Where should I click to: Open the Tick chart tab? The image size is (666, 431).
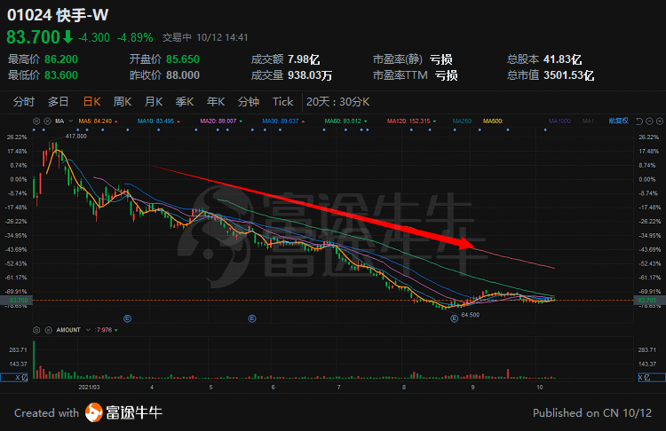pos(283,102)
